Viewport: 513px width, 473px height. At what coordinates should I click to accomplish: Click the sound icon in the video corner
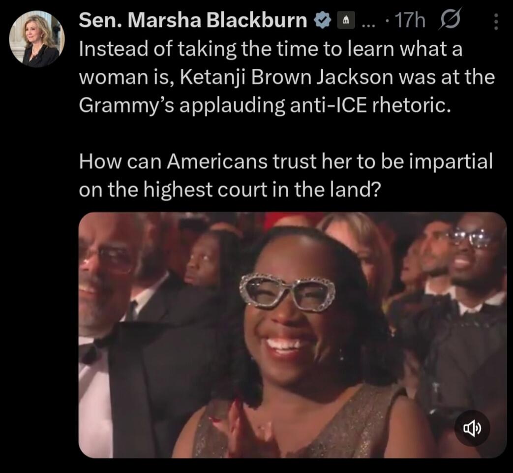pyautogui.click(x=473, y=429)
